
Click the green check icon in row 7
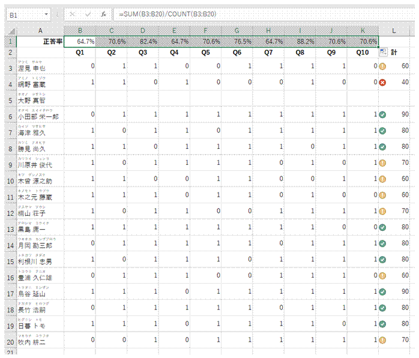click(x=382, y=131)
